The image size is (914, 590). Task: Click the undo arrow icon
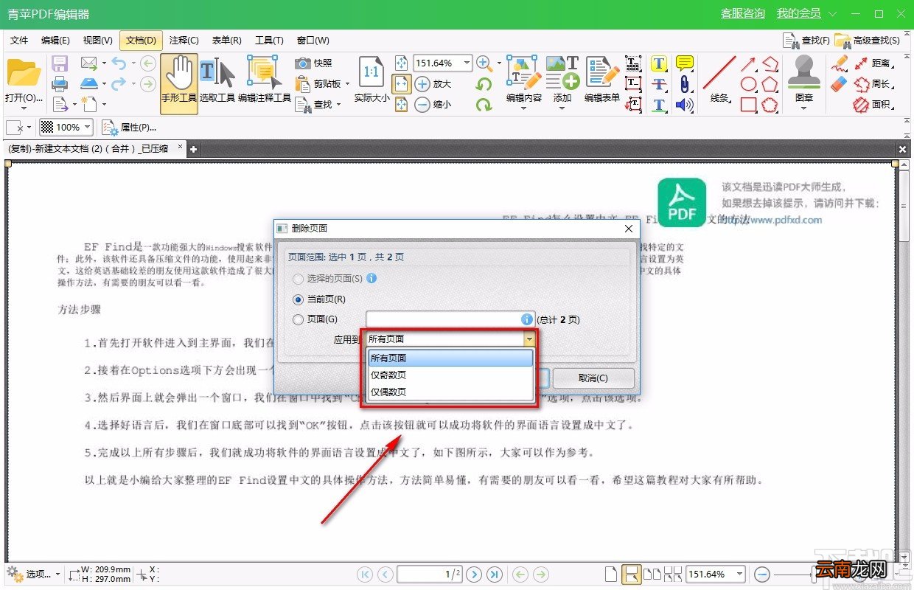click(119, 63)
